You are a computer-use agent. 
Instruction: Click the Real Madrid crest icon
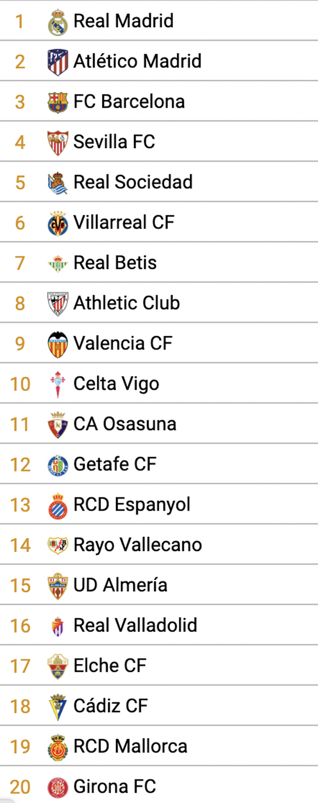point(57,22)
